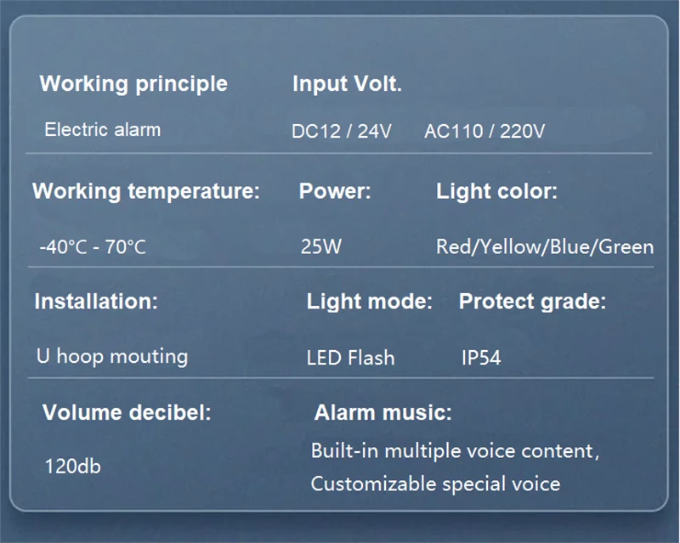Select the DC12 / 24V value
The height and width of the screenshot is (543, 680).
[341, 132]
